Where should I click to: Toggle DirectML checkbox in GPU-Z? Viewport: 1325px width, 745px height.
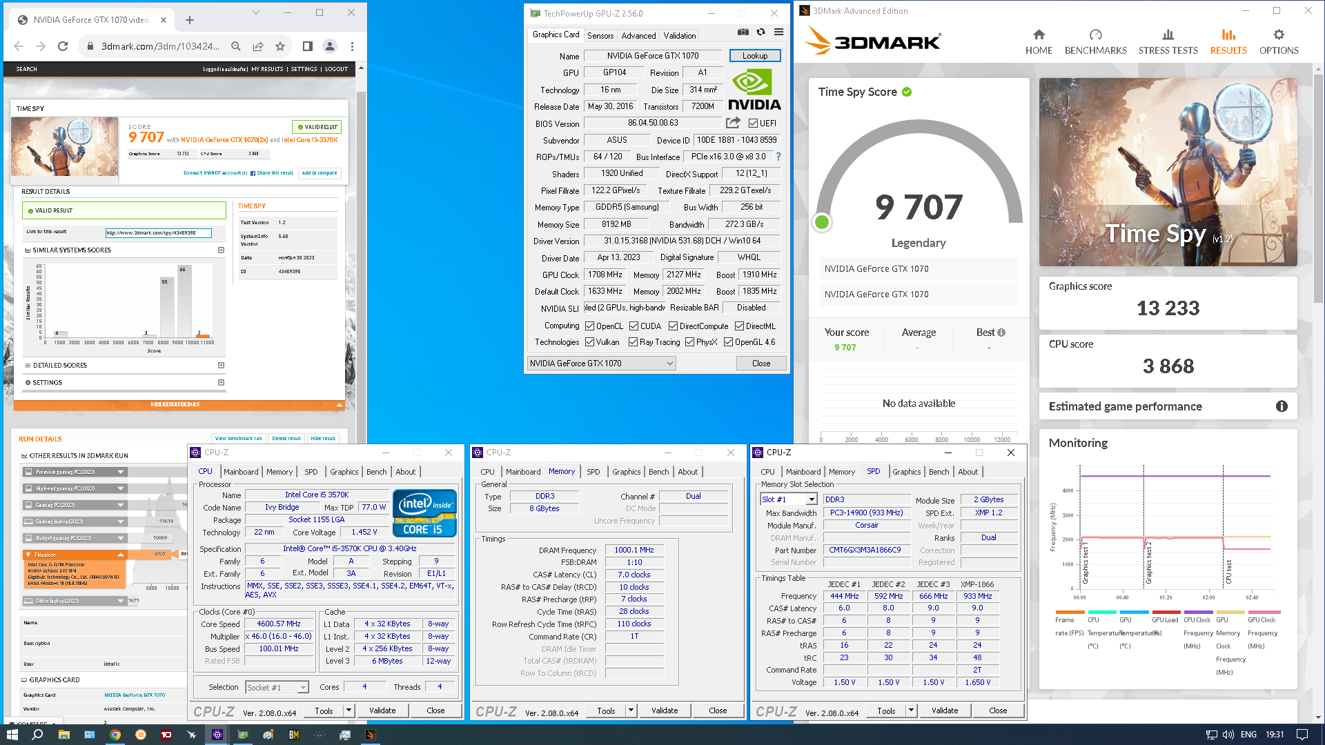[x=739, y=326]
